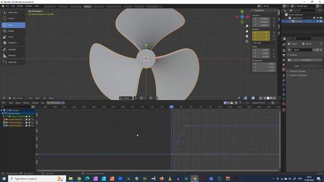324x182 pixels.
Task: Open the Global transform orientation dropdown
Action: point(126,98)
